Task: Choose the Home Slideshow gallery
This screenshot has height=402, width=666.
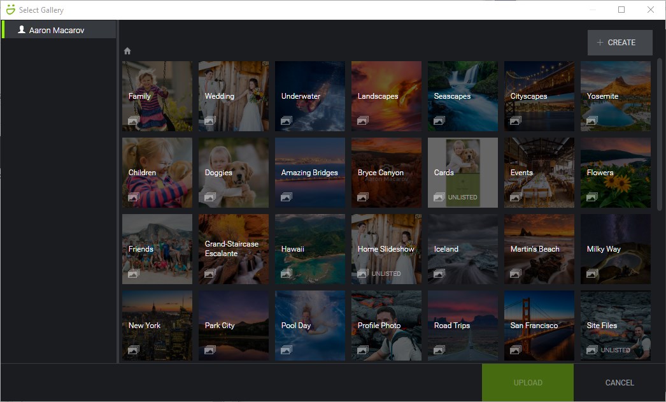Action: (x=386, y=249)
